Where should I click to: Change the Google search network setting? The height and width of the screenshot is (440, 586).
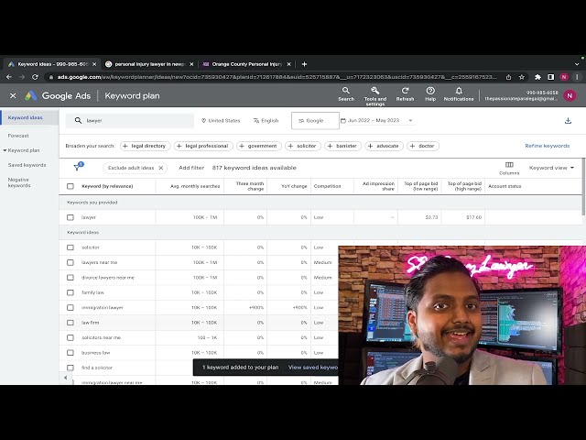315,120
